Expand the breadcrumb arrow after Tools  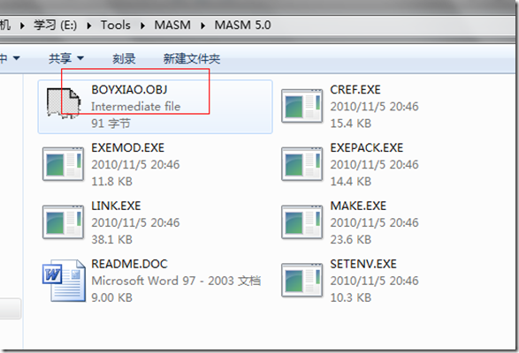tap(142, 26)
